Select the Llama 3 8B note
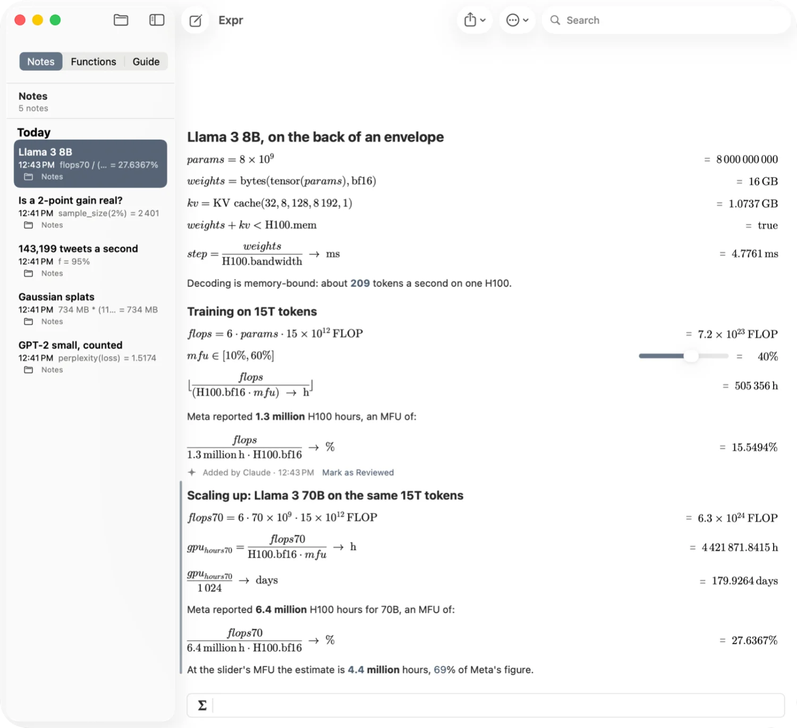 90,164
